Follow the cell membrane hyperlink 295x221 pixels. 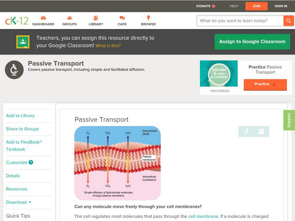pos(202,217)
